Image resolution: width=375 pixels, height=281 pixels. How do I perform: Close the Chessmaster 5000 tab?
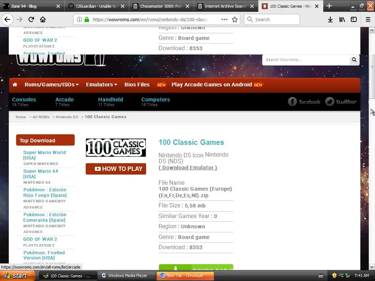187,6
